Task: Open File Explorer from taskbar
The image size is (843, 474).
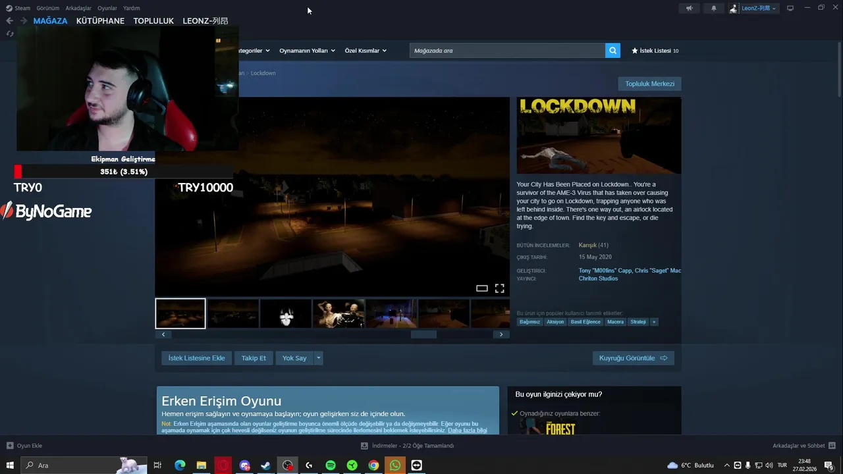Action: (x=202, y=465)
